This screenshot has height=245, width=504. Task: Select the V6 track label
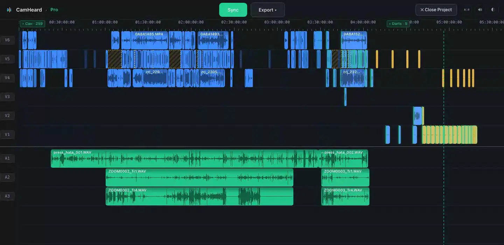pos(7,40)
